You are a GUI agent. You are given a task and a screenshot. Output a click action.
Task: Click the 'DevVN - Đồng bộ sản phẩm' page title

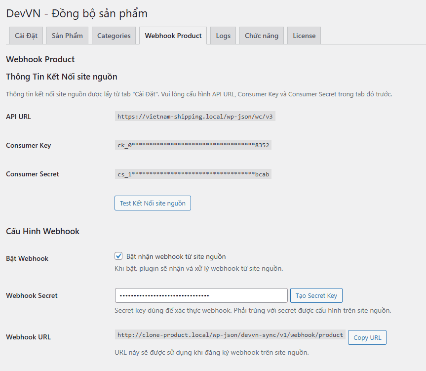(x=77, y=13)
